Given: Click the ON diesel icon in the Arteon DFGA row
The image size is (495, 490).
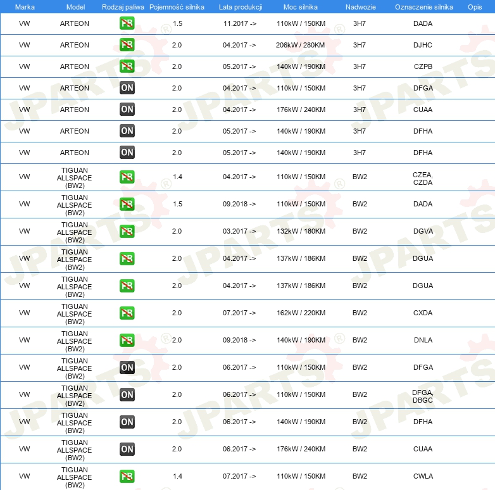Looking at the screenshot, I should coord(127,88).
